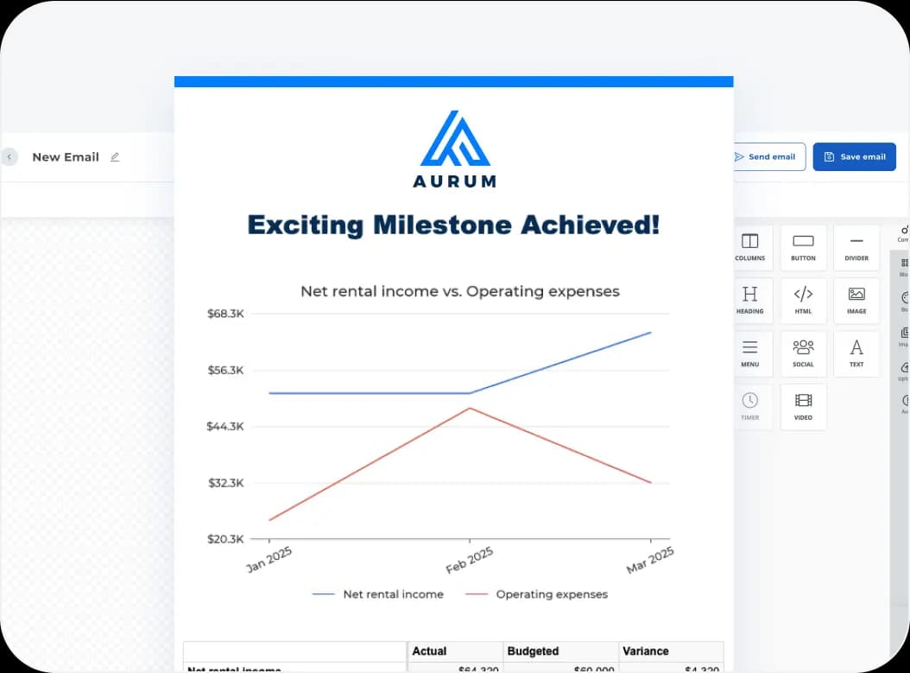Select the Image content block
The height and width of the screenshot is (673, 910).
coord(856,301)
